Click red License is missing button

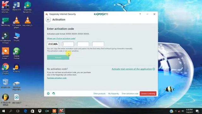click(x=148, y=94)
